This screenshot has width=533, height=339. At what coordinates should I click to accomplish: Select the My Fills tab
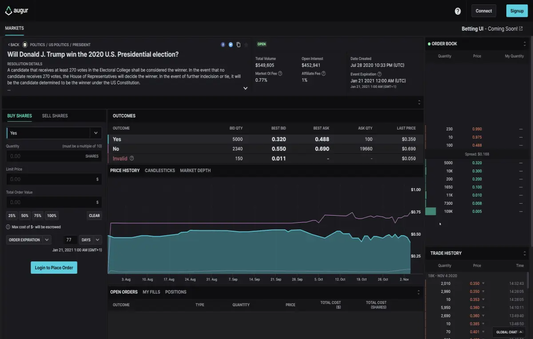coord(151,292)
